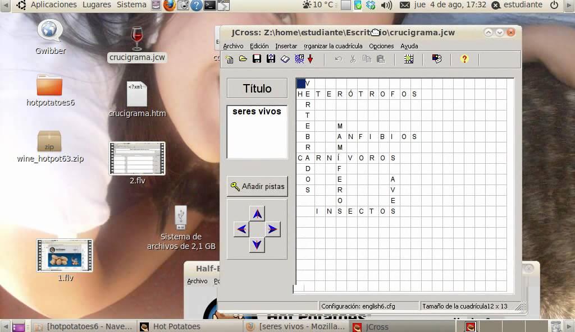Click the Añadir pistas button
This screenshot has height=332, width=575.
pos(257,186)
